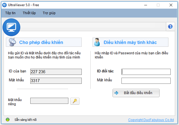Click the large blue UltraViewer monitor logo

(11, 27)
